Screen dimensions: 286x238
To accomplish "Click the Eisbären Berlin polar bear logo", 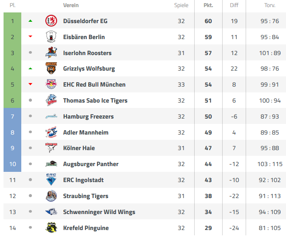I will (x=51, y=37).
